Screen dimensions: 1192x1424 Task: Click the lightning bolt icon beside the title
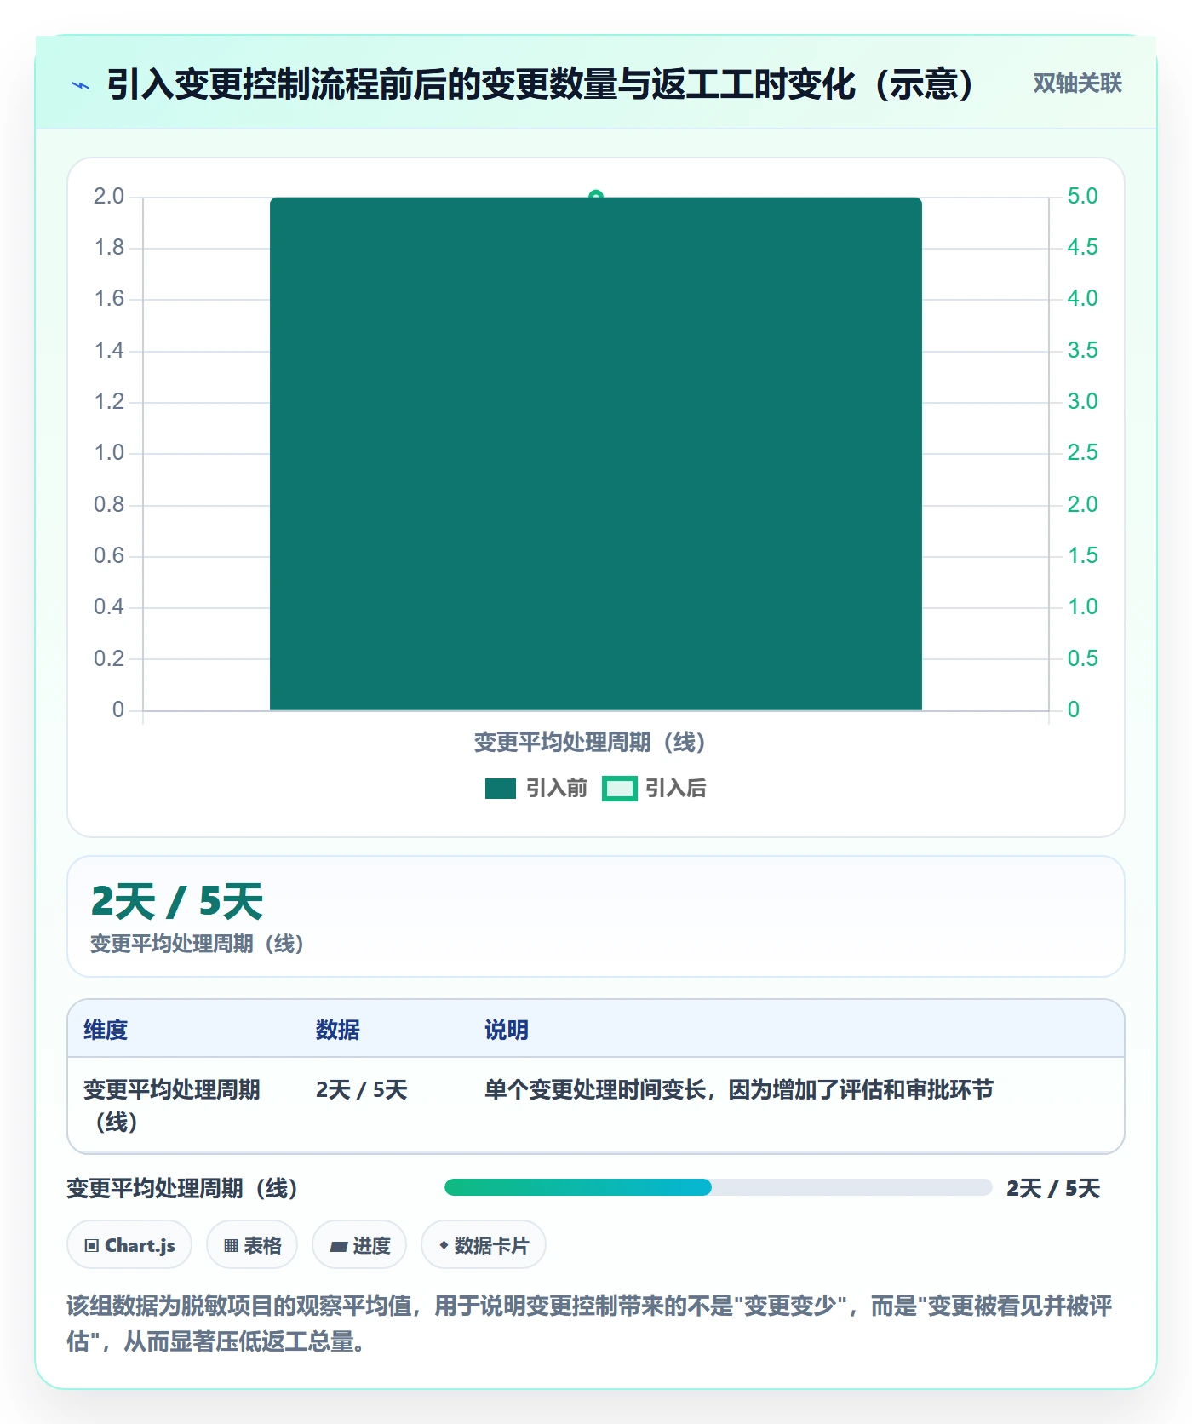[x=81, y=85]
